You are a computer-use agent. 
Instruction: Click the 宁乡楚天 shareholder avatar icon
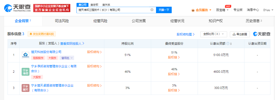pos(25,88)
